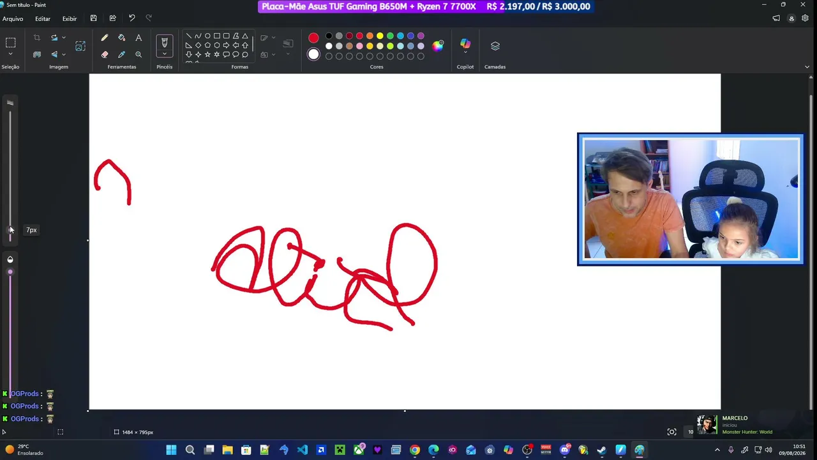Expand the Pincéis brush dropdown
The height and width of the screenshot is (460, 817).
point(165,54)
